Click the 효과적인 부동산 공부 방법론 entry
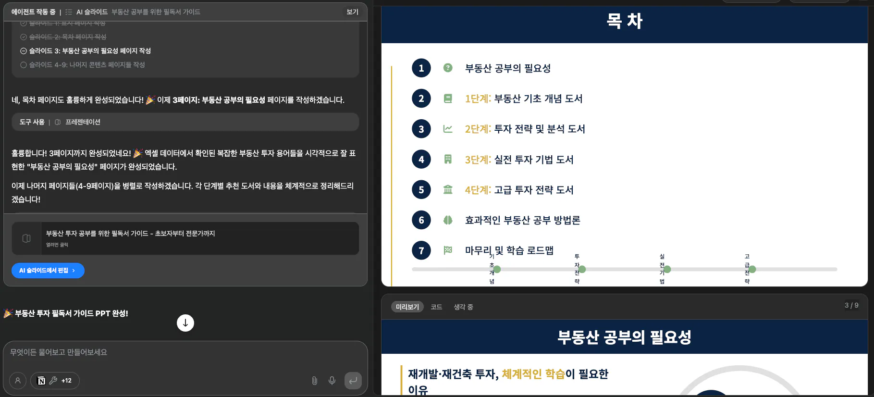 click(523, 220)
